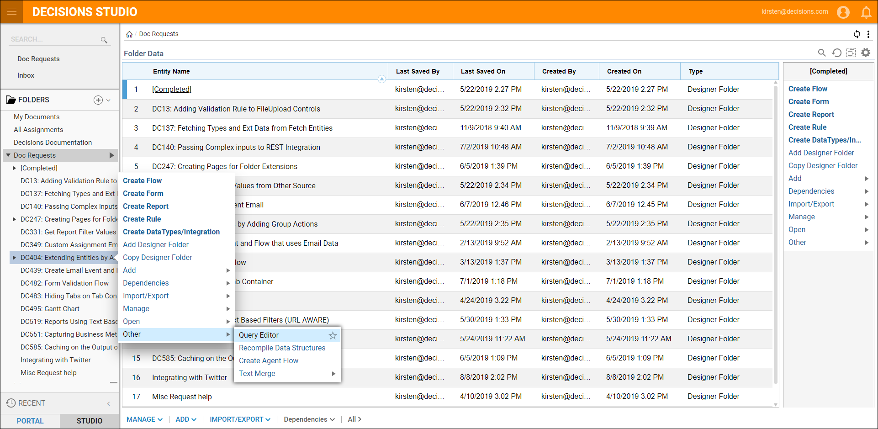Image resolution: width=878 pixels, height=429 pixels.
Task: Click the search magnifier in sidebar
Action: [104, 40]
